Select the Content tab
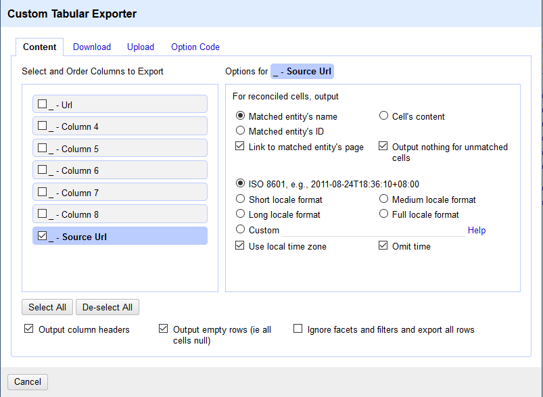543x397 pixels. (39, 47)
